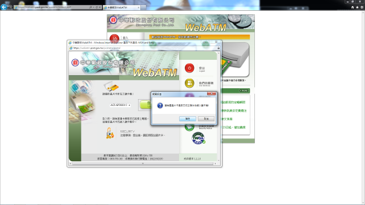Click the green Security Notice icon

(189, 128)
